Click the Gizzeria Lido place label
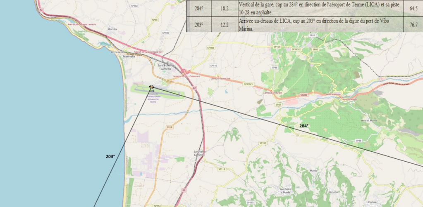The height and width of the screenshot is (207, 423). 118,52
